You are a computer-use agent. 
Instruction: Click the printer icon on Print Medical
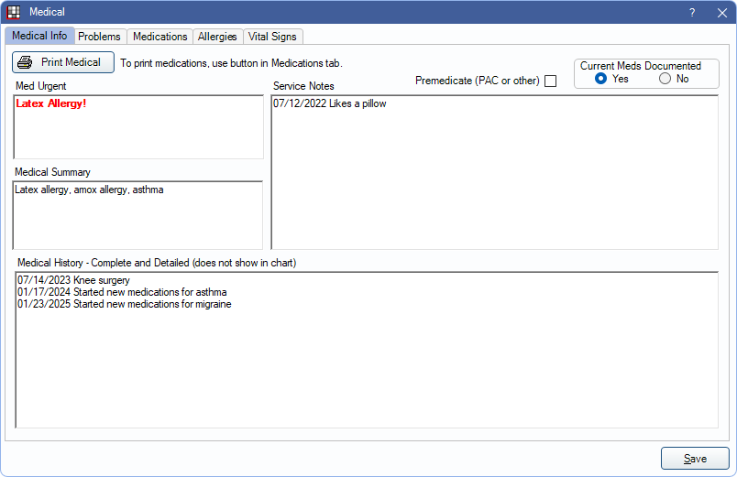point(25,62)
